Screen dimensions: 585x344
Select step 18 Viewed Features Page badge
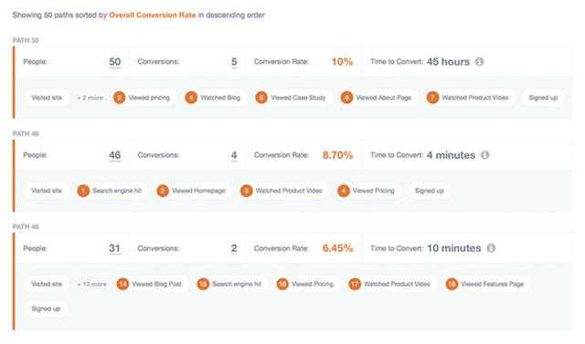[485, 284]
